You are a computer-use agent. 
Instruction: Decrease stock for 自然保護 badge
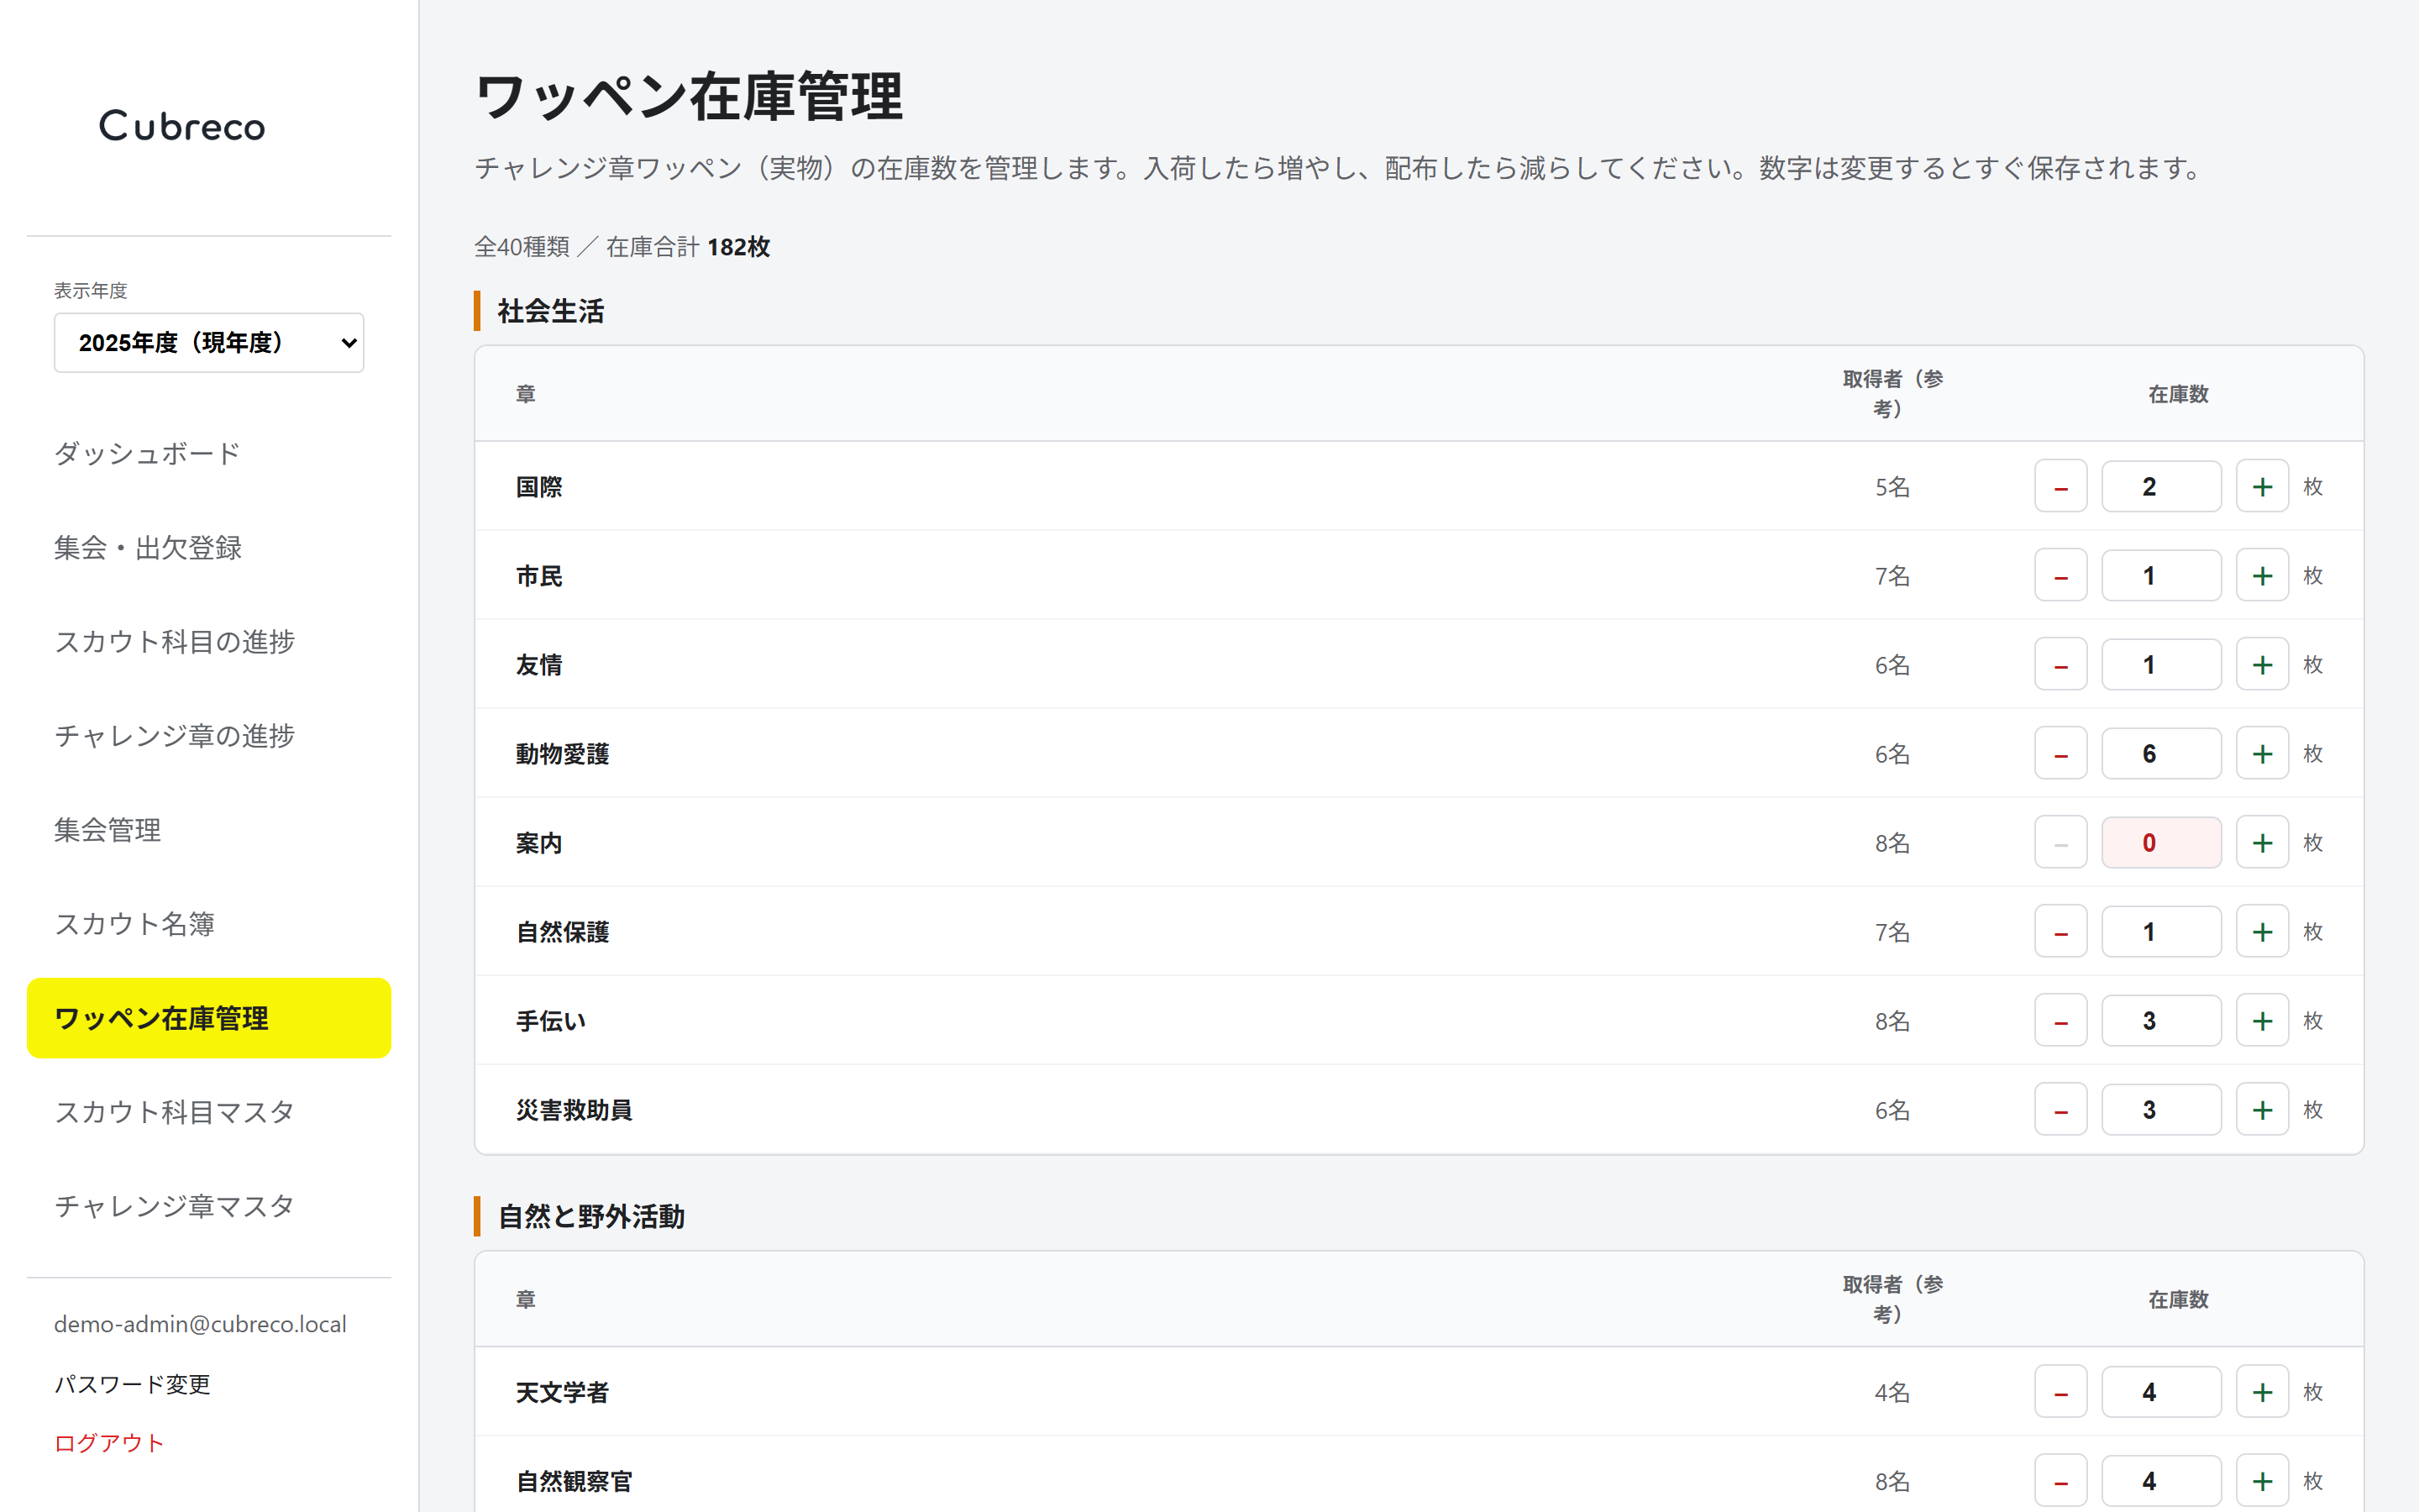pyautogui.click(x=2060, y=931)
